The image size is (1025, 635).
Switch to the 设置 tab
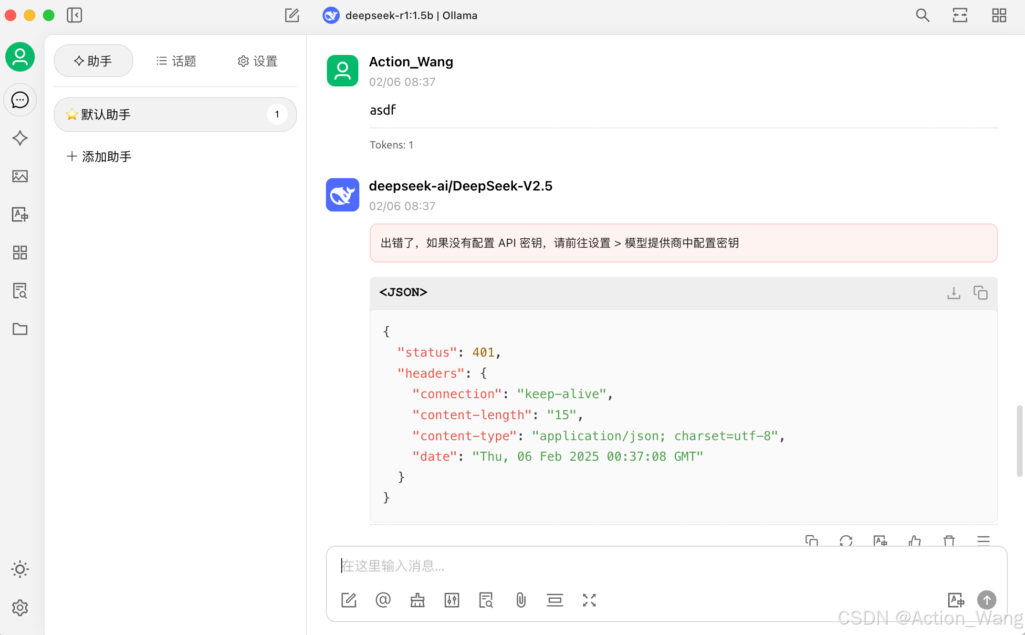(x=258, y=61)
